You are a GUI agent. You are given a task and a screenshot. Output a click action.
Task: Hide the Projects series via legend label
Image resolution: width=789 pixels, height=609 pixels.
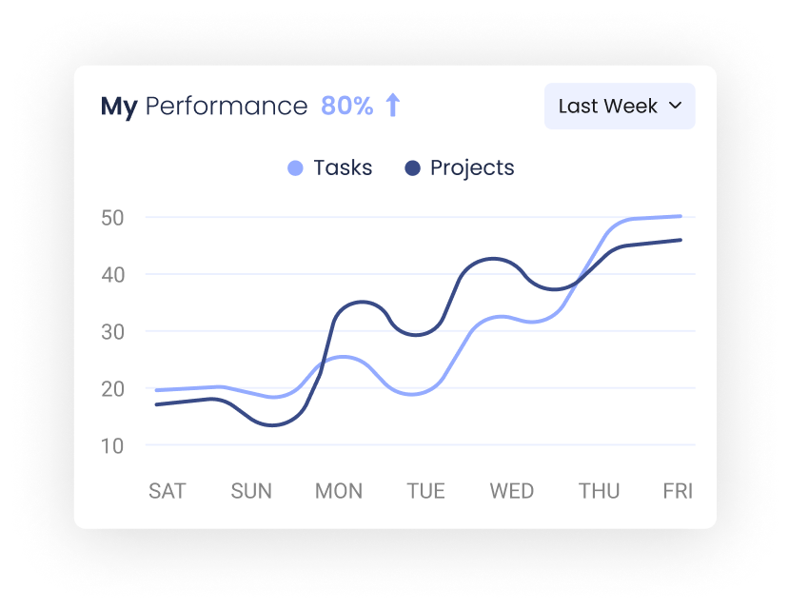pos(472,168)
